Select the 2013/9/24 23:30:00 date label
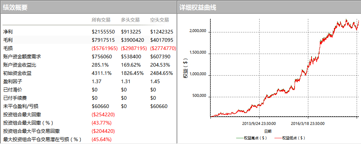The image size is (361, 144). 259,123
